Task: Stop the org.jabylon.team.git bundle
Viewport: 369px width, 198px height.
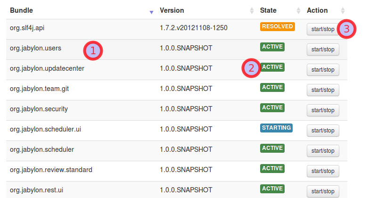Action: pyautogui.click(x=323, y=90)
